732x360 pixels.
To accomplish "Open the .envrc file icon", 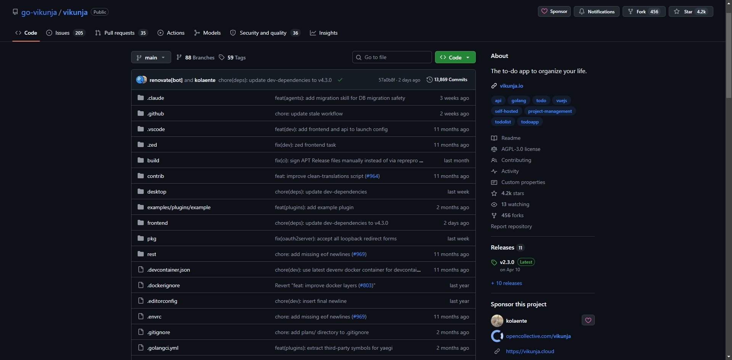I will 141,317.
